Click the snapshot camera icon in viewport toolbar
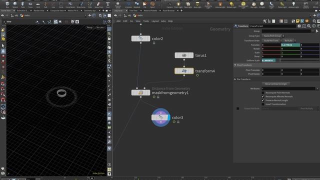 [77, 21]
